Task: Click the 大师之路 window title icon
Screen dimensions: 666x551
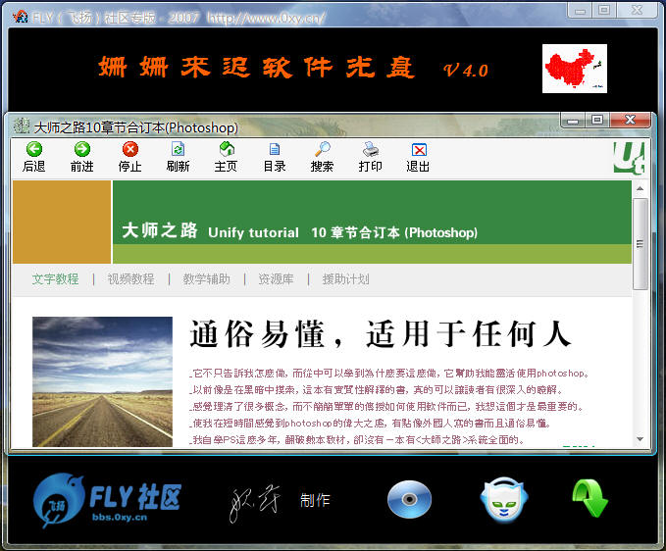Action: click(22, 126)
